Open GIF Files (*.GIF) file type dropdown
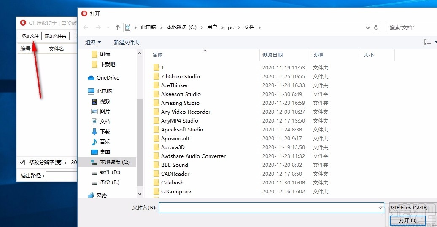This screenshot has height=227, width=437. [412, 208]
